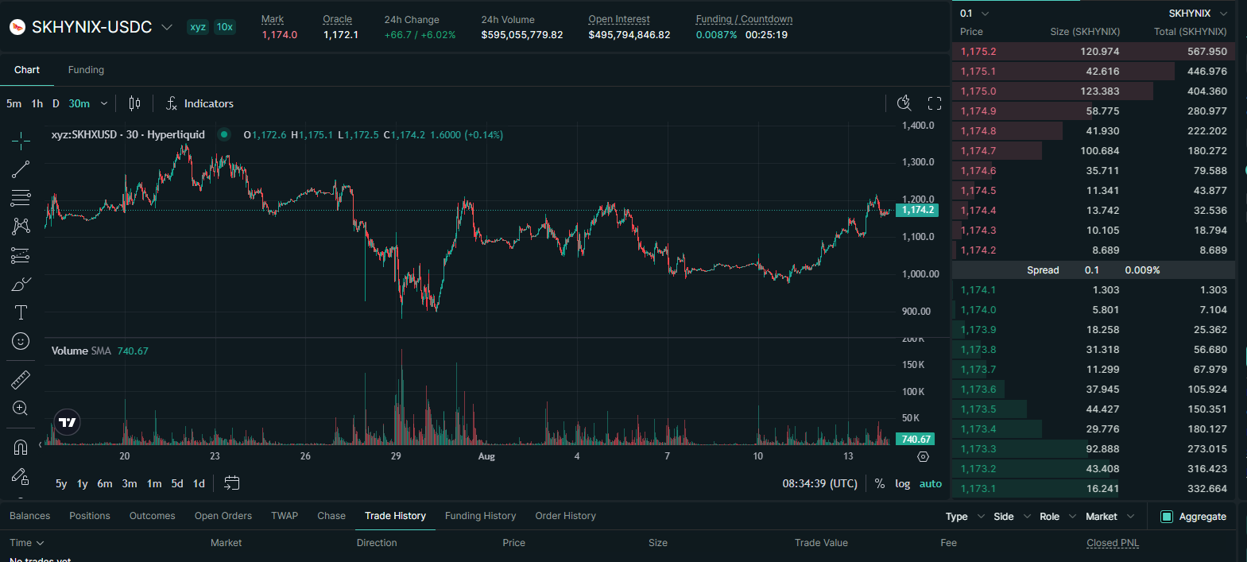This screenshot has width=1247, height=562.
Task: Click the 1,174.1 bid price row
Action: pos(1094,290)
